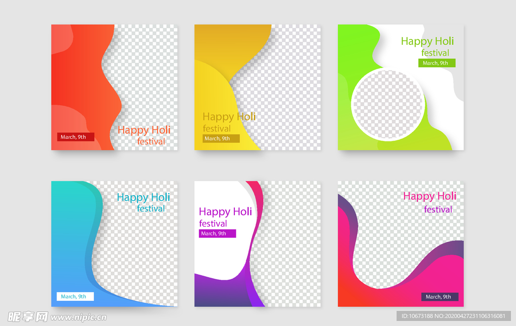Click the nipic logo watermark characters
Image resolution: width=516 pixels, height=326 pixels.
(28, 317)
